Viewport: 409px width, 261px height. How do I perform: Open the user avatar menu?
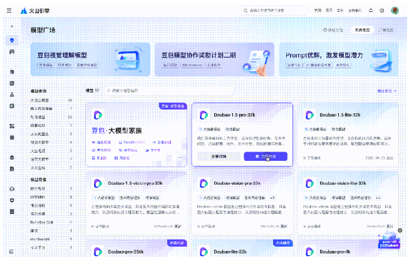pos(395,11)
